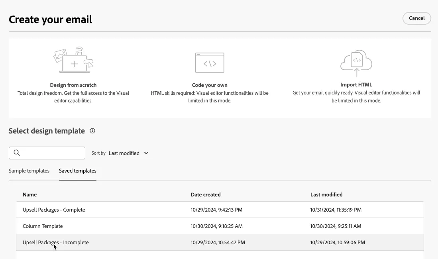Choose the Design from scratch title
Screen dimensions: 438x259
[x=73, y=85]
